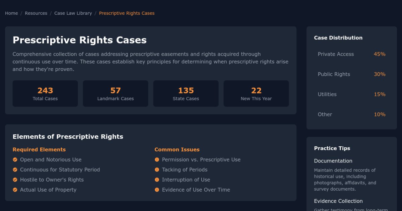Go to Home breadcrumb
This screenshot has height=211, width=402.
pyautogui.click(x=11, y=13)
